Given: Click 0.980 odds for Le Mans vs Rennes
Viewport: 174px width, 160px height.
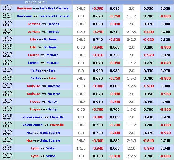Looking at the screenshot, I should coord(165,24).
